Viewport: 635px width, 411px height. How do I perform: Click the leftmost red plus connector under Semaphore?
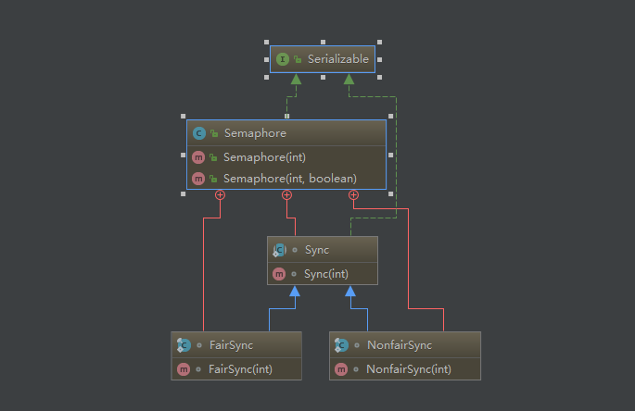click(220, 194)
